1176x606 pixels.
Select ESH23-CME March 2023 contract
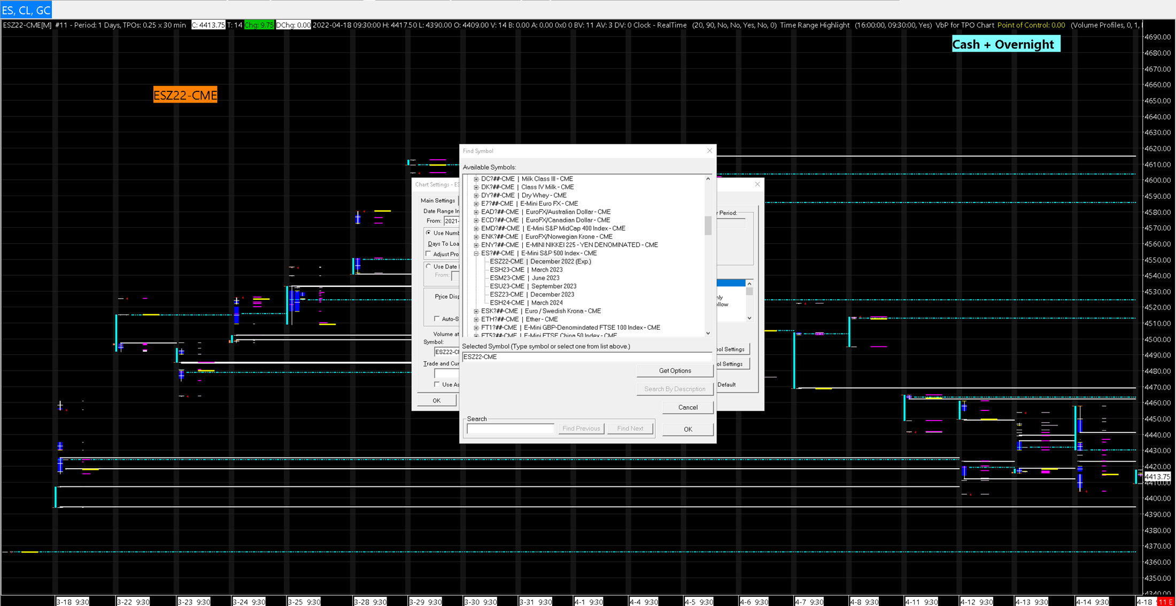coord(526,270)
